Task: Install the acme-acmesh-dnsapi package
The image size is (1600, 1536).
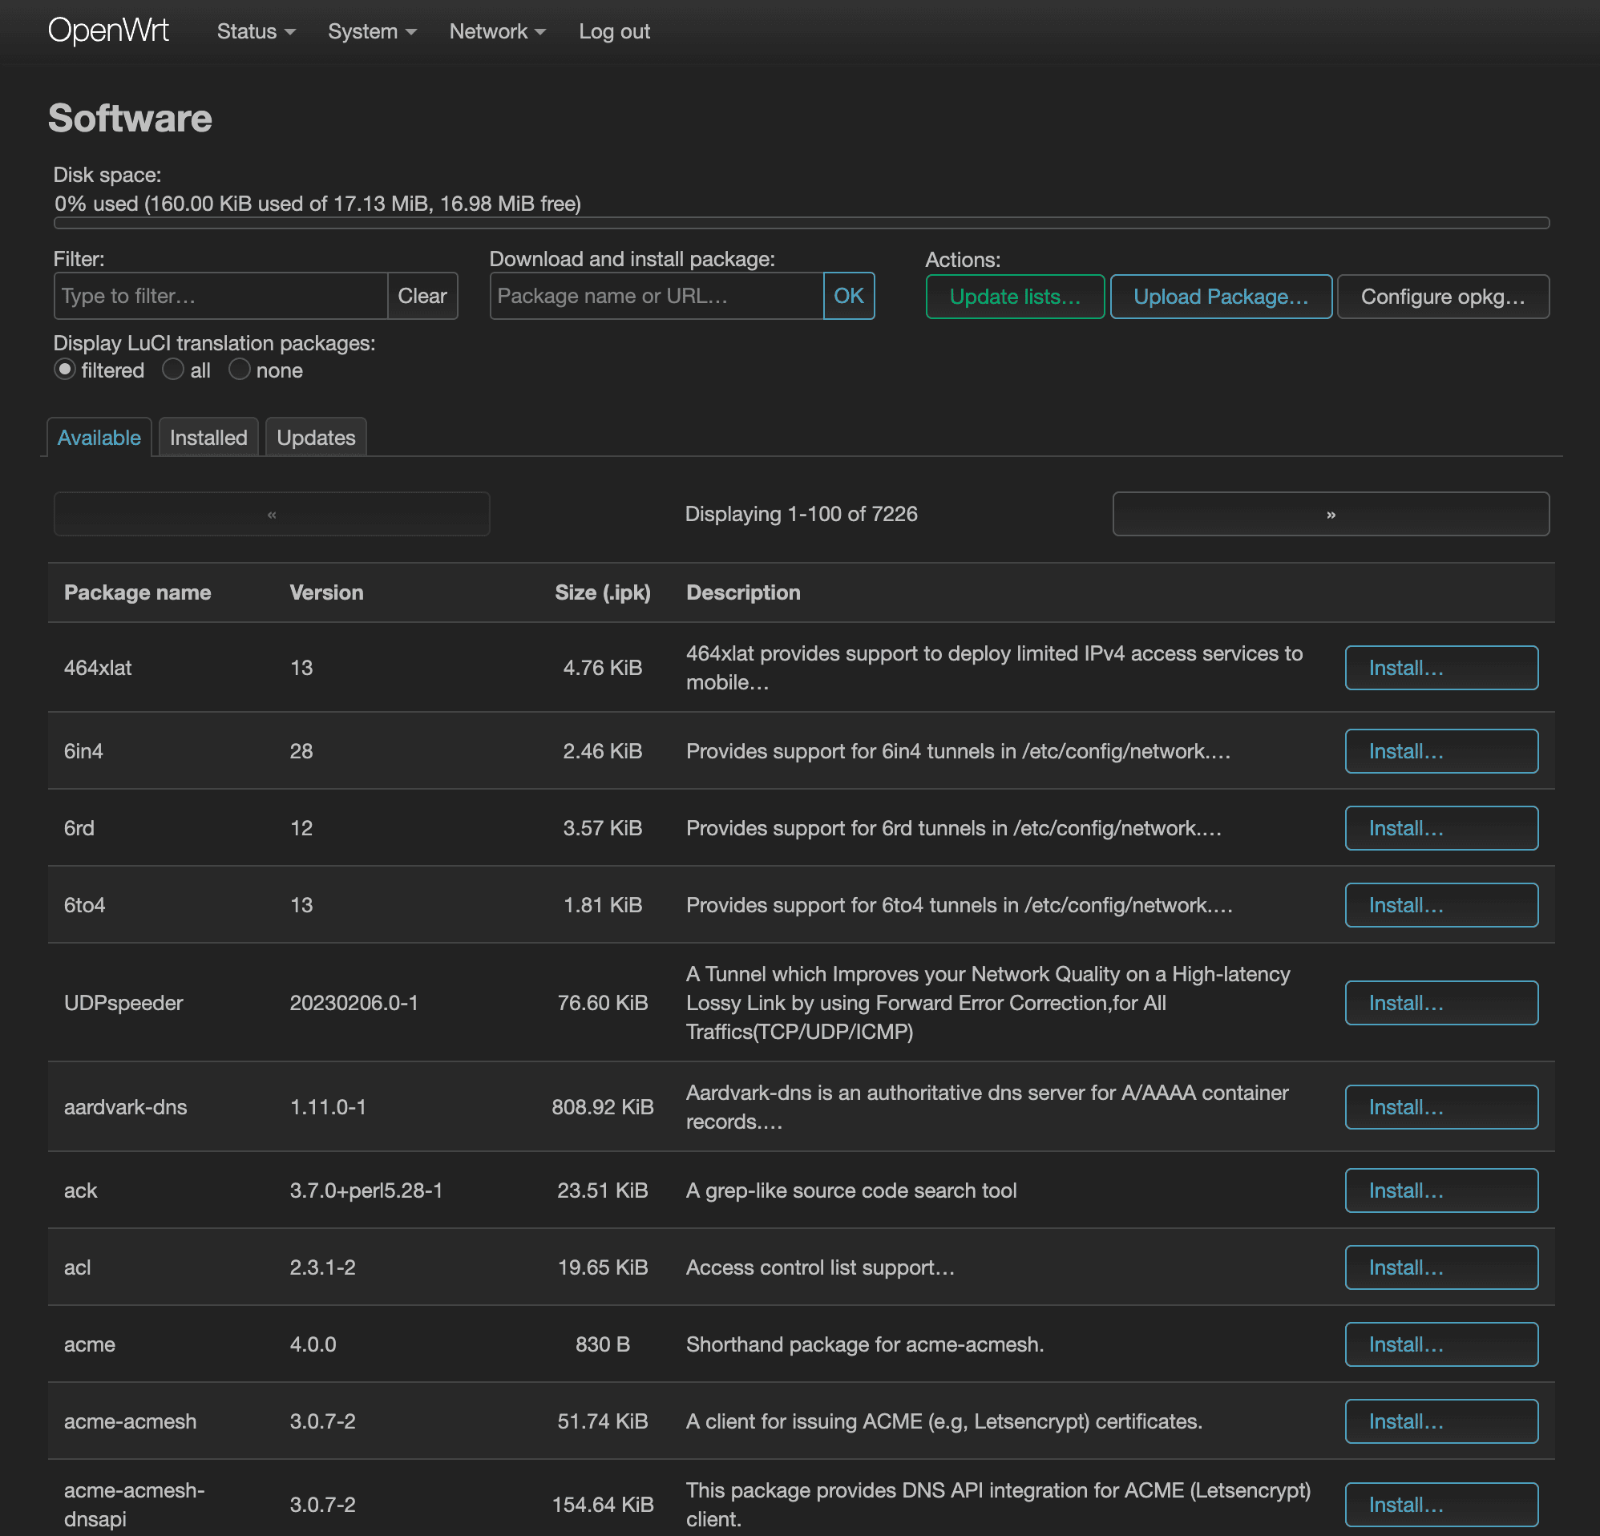Action: click(1440, 1504)
